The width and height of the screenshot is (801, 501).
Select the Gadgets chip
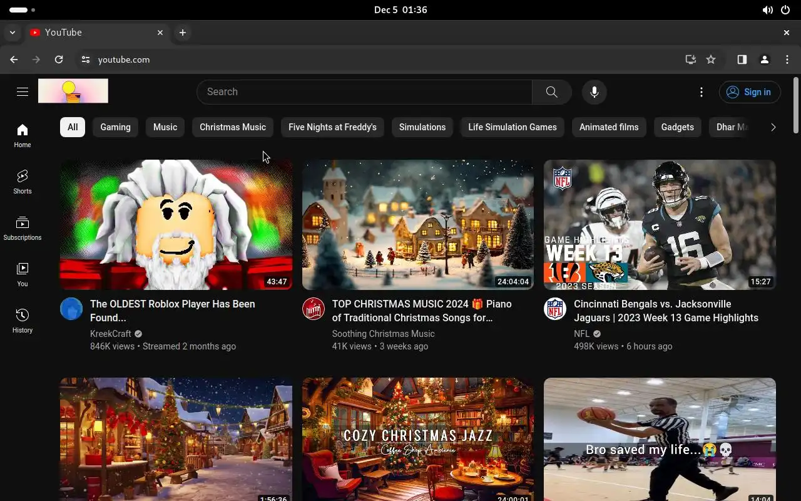pyautogui.click(x=678, y=127)
